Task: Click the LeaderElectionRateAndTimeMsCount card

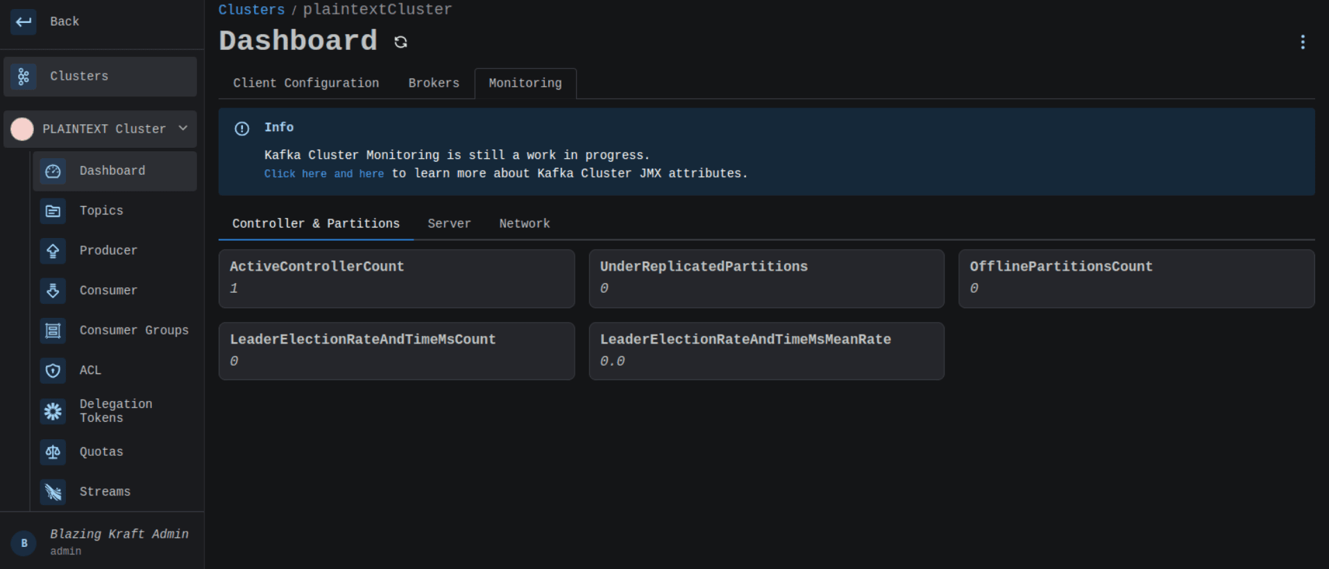Action: coord(396,351)
